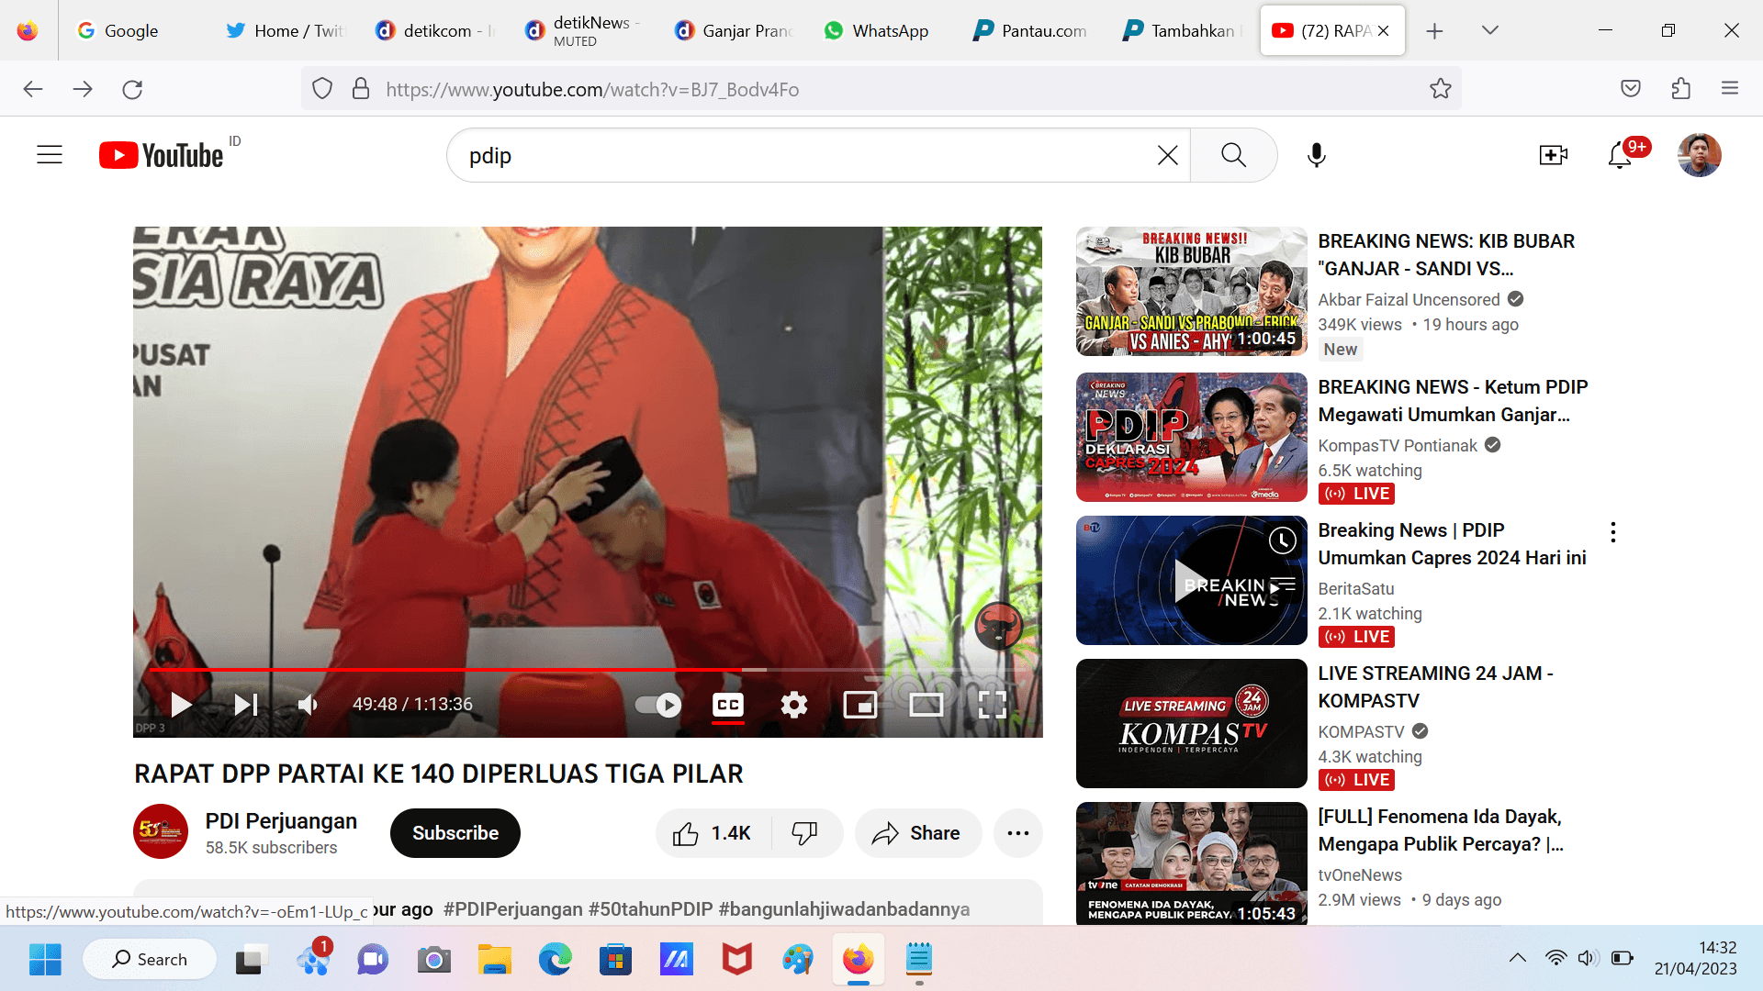The image size is (1763, 991).
Task: Open the Firefox application menu
Action: click(1730, 89)
